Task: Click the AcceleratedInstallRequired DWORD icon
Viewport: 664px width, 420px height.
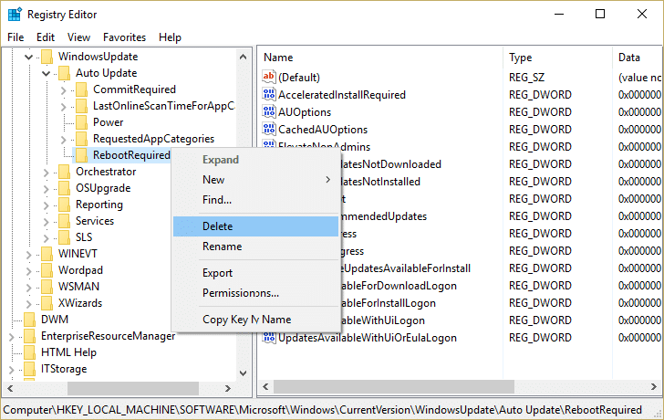Action: coord(269,95)
